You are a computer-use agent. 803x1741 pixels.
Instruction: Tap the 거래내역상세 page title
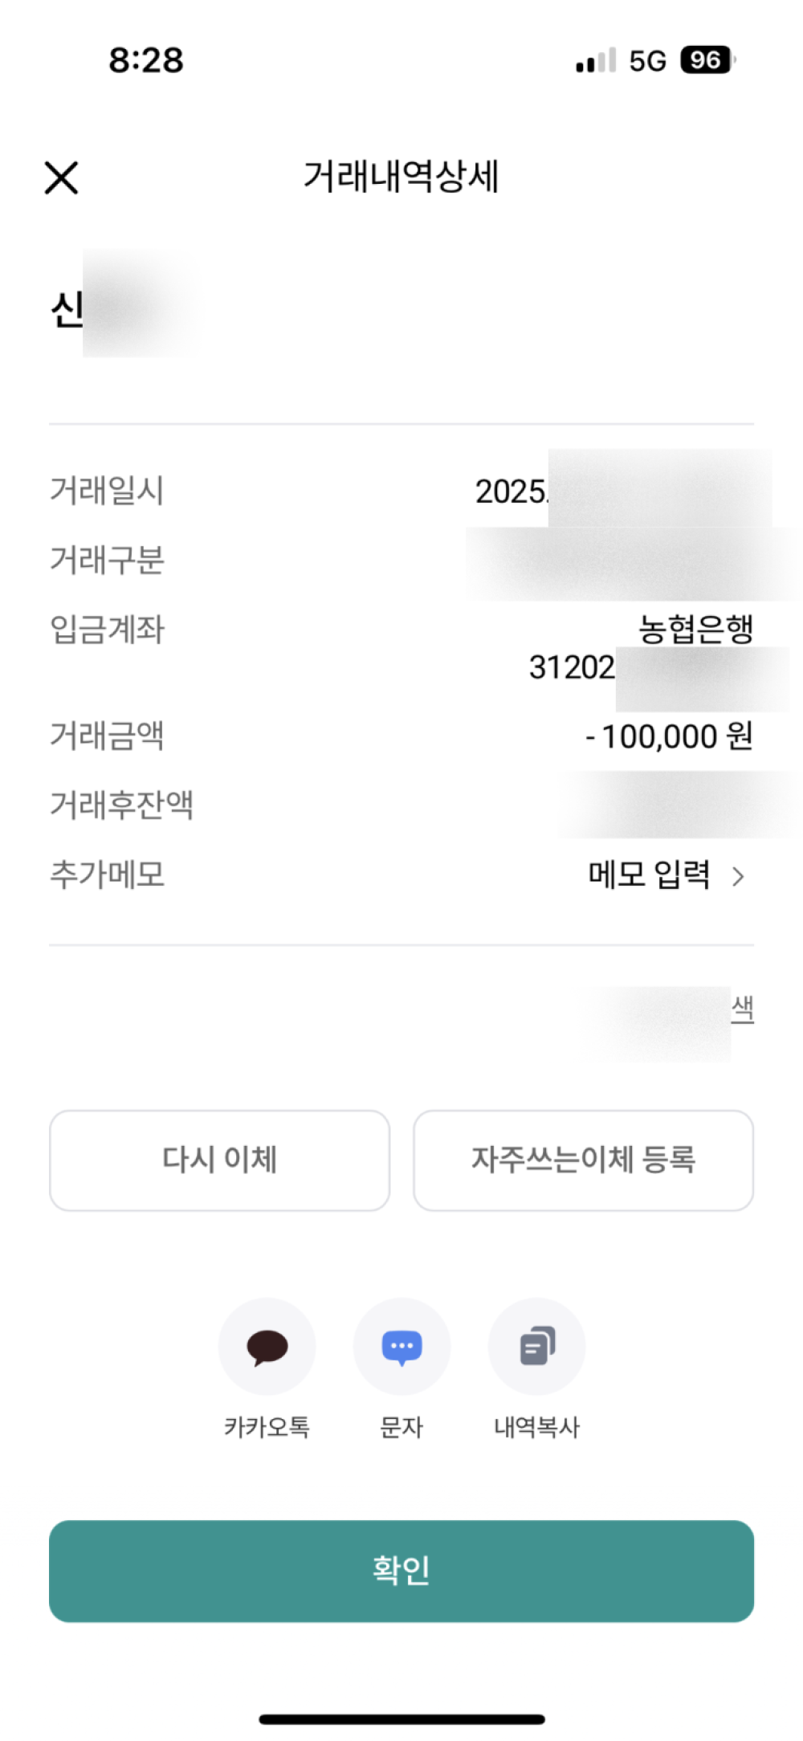click(401, 177)
